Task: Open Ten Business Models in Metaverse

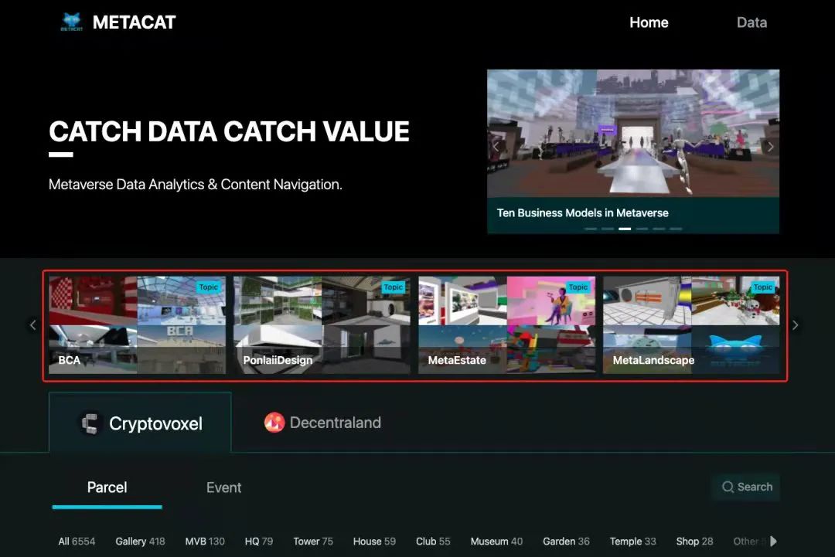Action: (582, 212)
